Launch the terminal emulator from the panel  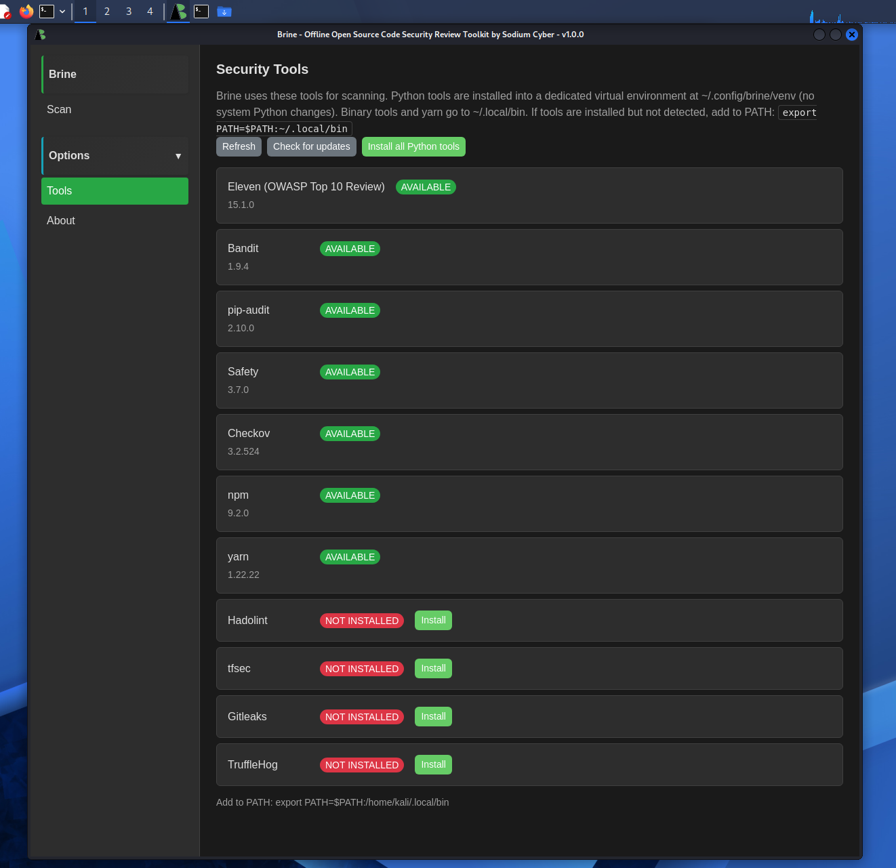[47, 12]
